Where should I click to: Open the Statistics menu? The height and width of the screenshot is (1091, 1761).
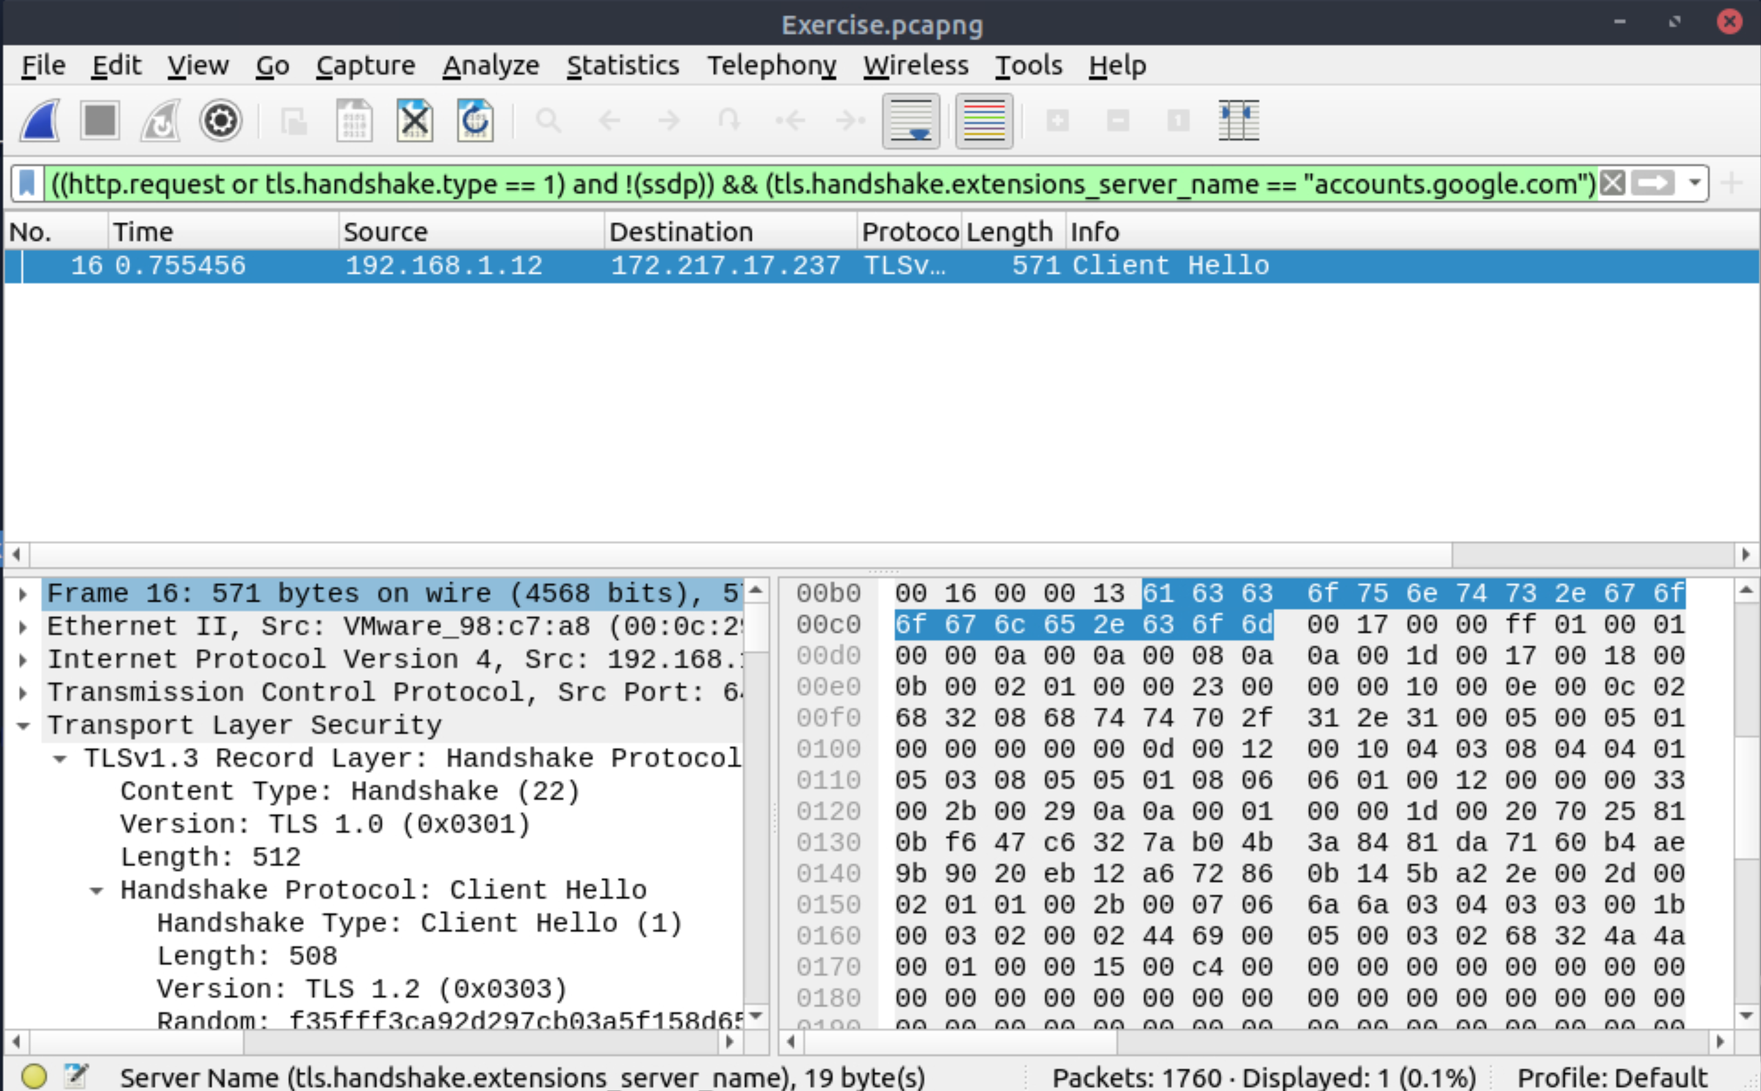click(623, 66)
